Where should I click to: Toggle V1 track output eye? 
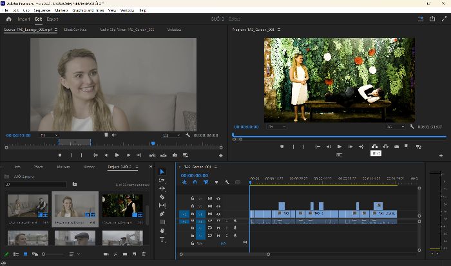pyautogui.click(x=218, y=214)
